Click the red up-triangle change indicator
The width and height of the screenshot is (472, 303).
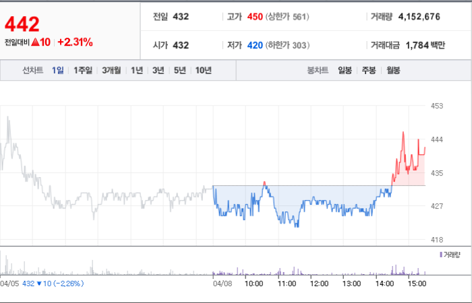click(35, 42)
